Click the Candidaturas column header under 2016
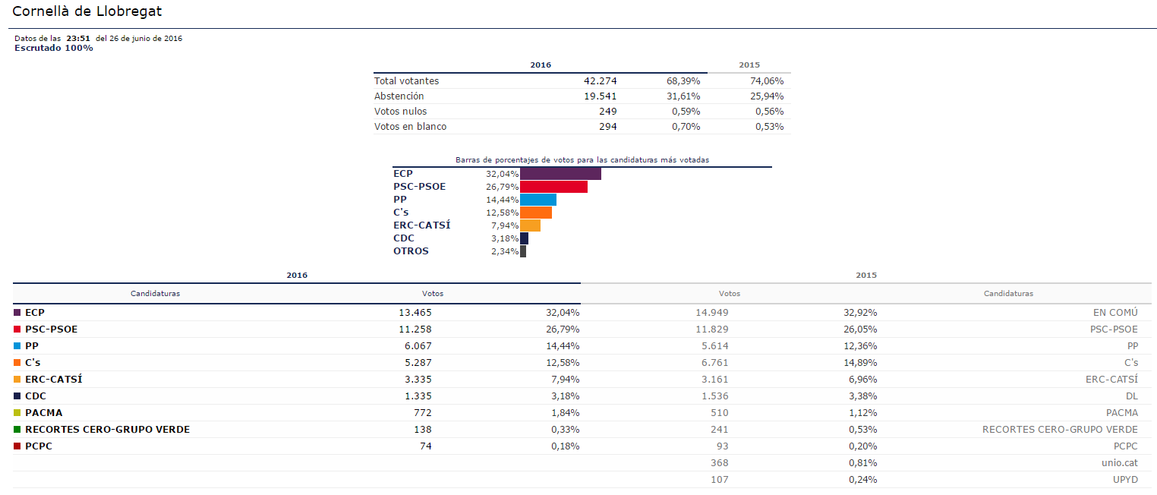Image resolution: width=1157 pixels, height=495 pixels. 155,293
